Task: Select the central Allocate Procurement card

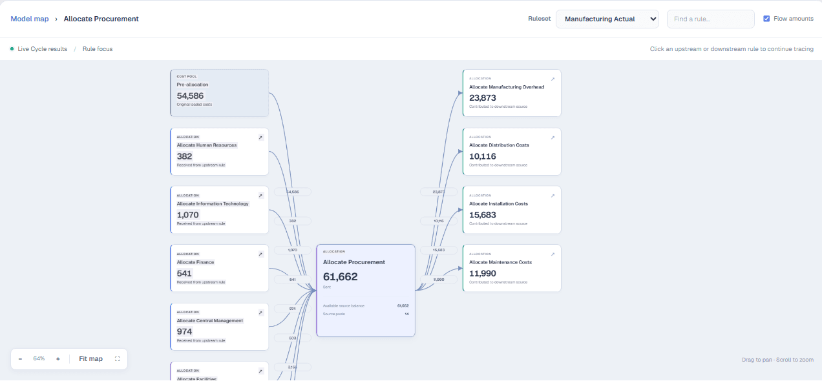Action: [x=366, y=291]
